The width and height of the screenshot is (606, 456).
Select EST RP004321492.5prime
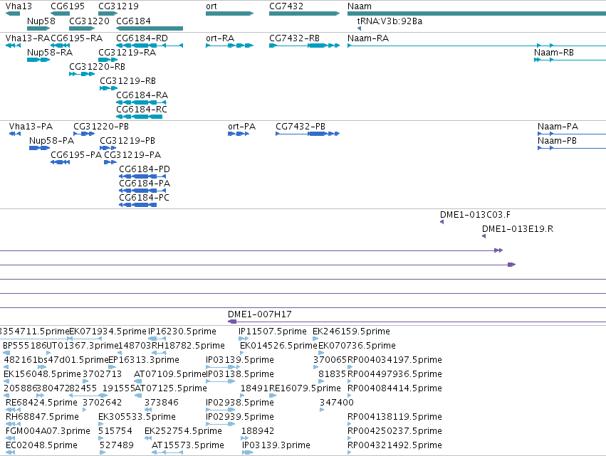click(x=395, y=445)
